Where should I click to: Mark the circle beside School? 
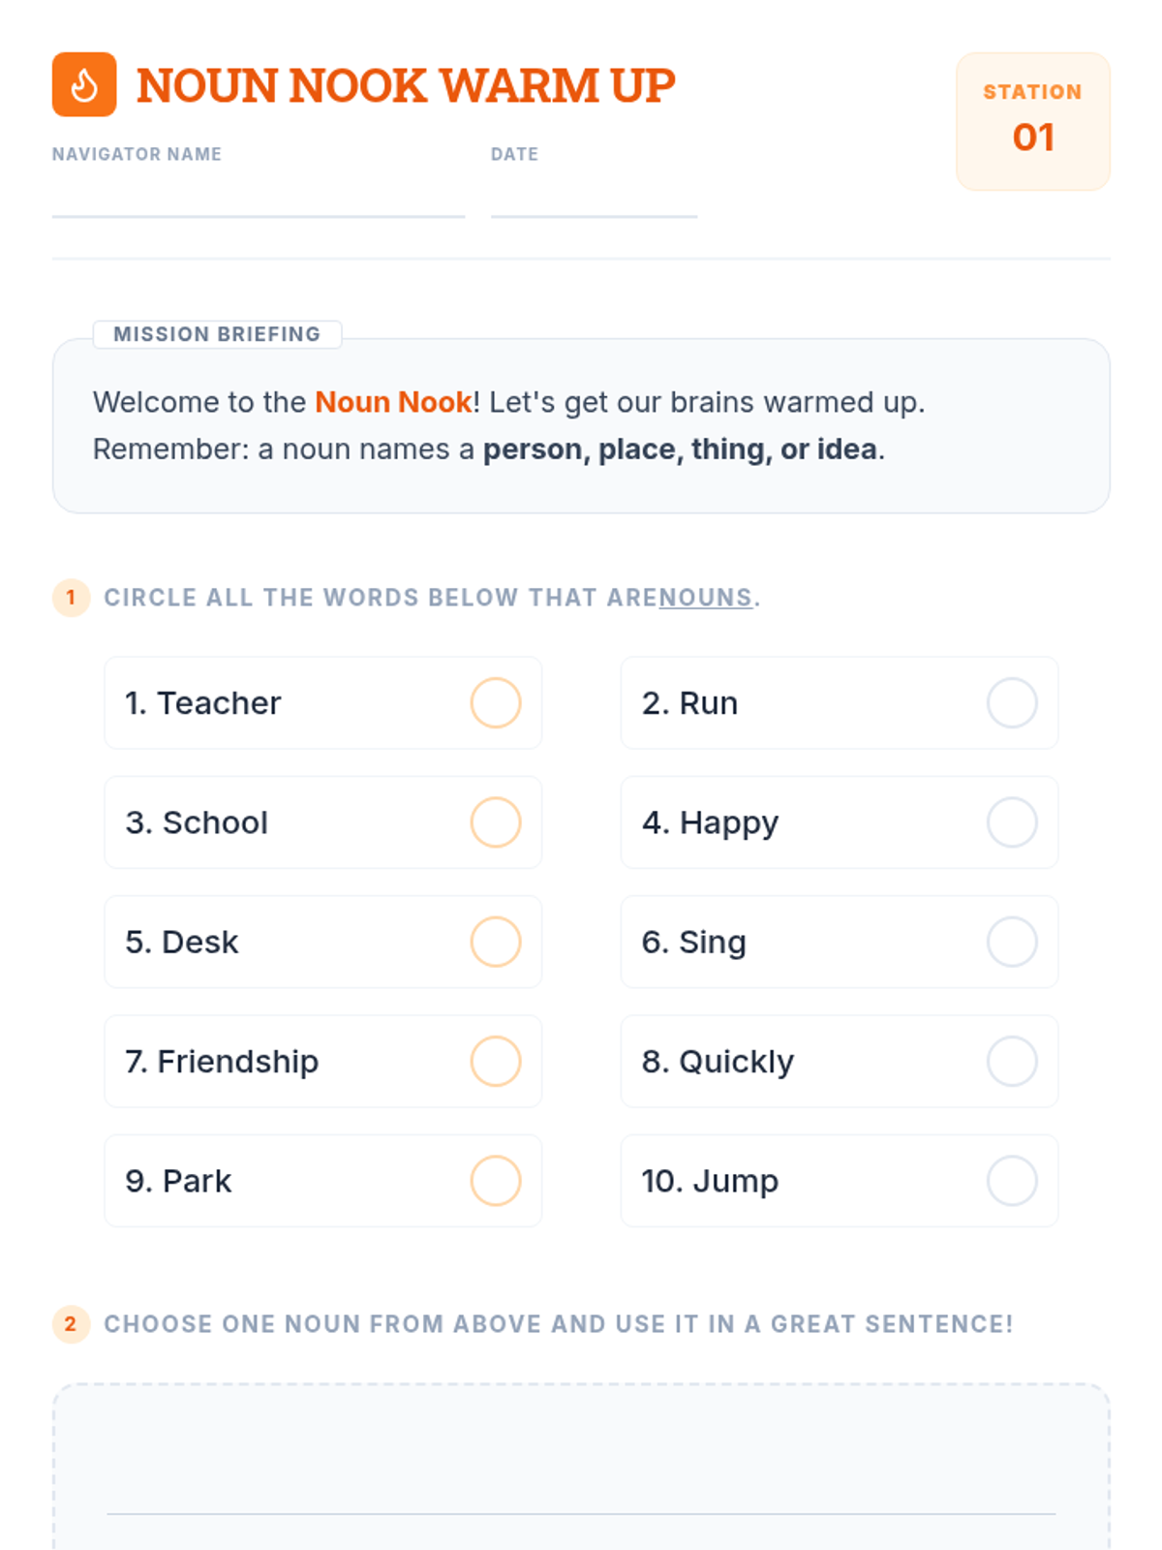[x=496, y=822]
